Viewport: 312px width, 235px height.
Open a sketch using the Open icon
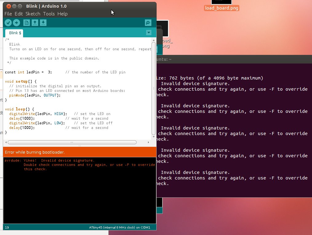click(35, 23)
